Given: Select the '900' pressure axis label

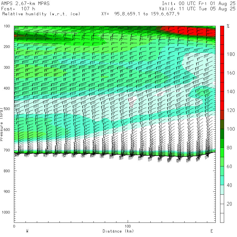Looking at the screenshot, I should [7, 191].
